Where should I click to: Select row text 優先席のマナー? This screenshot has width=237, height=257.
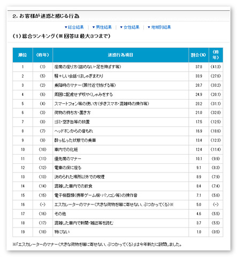tap(68, 158)
